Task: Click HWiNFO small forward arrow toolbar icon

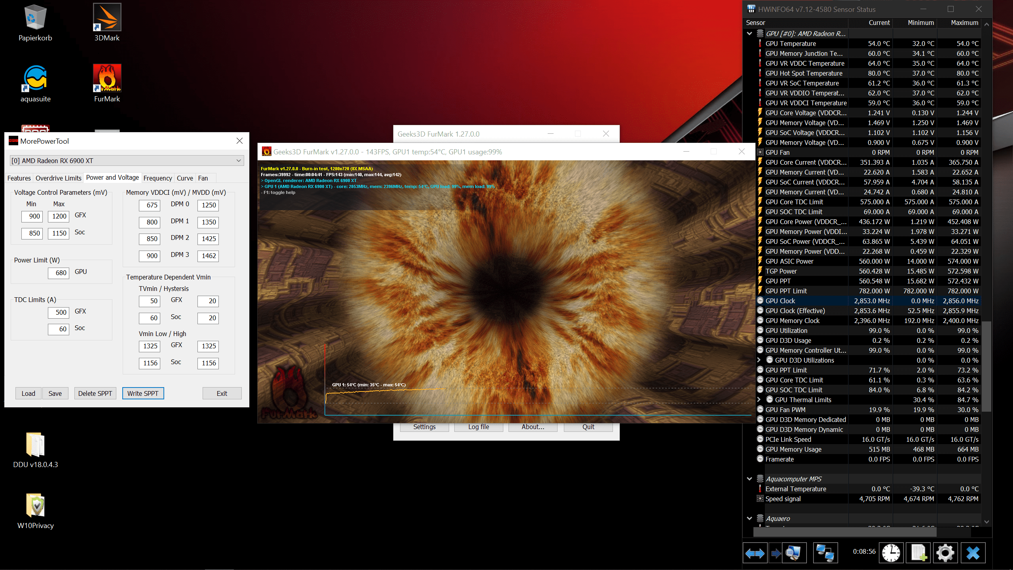Action: point(776,553)
